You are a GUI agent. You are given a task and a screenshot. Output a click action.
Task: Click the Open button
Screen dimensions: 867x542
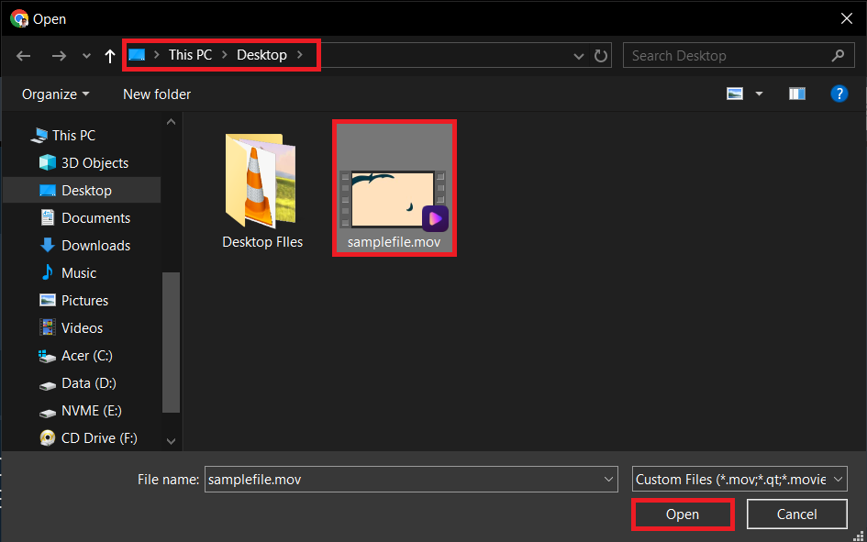[x=683, y=514]
